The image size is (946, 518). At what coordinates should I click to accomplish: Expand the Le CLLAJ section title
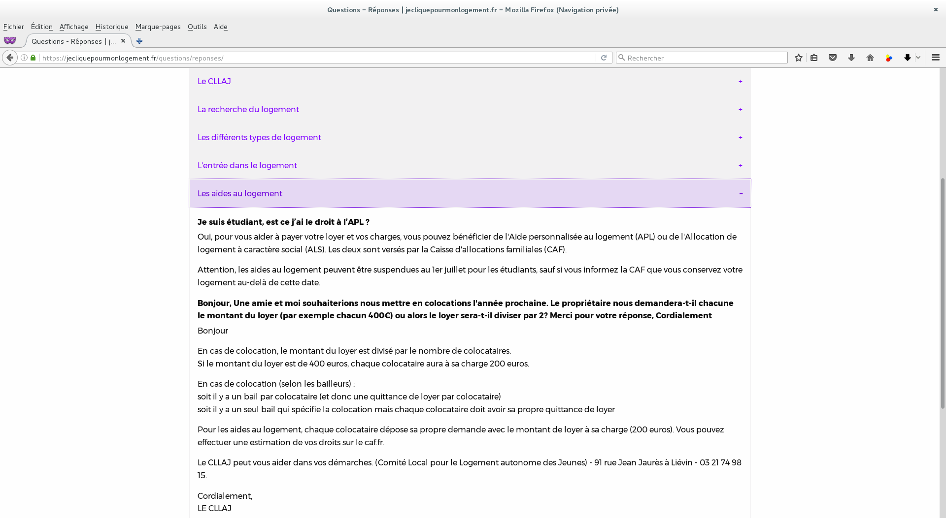(214, 81)
